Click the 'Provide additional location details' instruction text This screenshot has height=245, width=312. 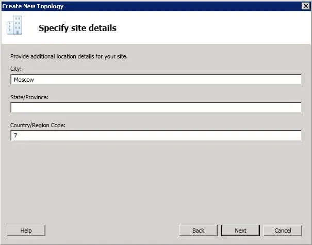69,56
